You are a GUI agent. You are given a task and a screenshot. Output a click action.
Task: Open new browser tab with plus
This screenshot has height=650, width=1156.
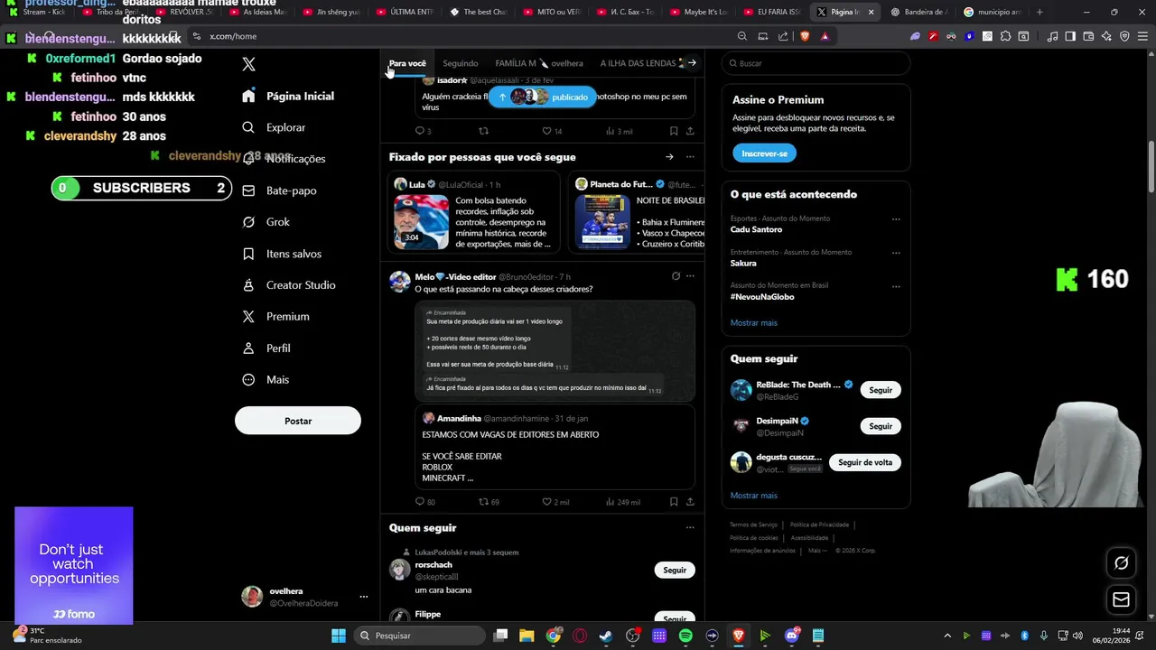tap(1039, 12)
